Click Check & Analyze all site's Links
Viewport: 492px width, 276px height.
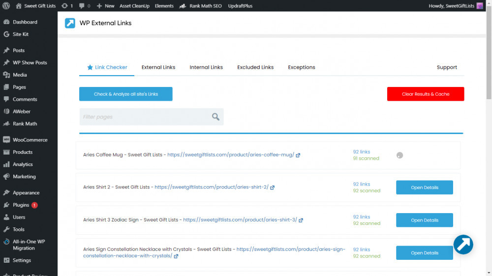126,94
